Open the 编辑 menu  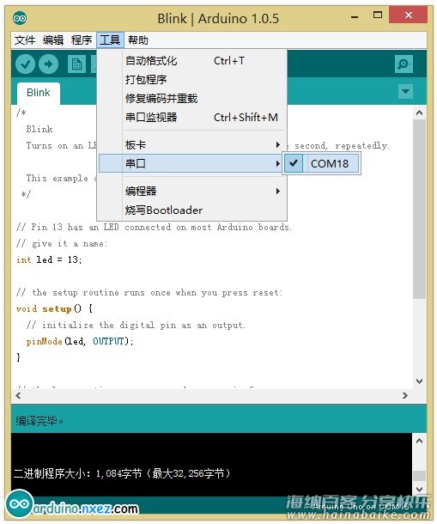(53, 40)
